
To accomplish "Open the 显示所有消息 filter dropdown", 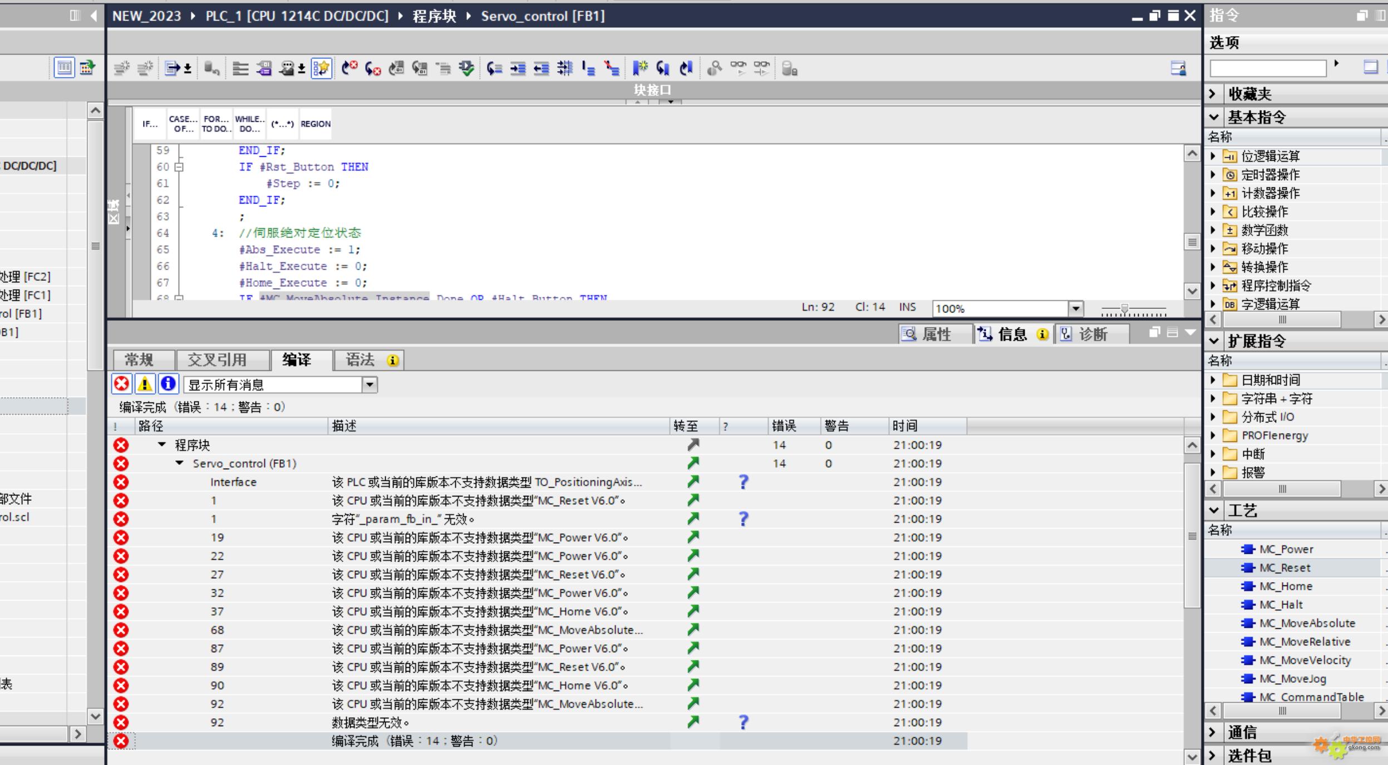I will pyautogui.click(x=370, y=385).
